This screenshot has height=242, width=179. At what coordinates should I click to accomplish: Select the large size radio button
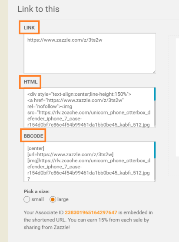(53, 199)
